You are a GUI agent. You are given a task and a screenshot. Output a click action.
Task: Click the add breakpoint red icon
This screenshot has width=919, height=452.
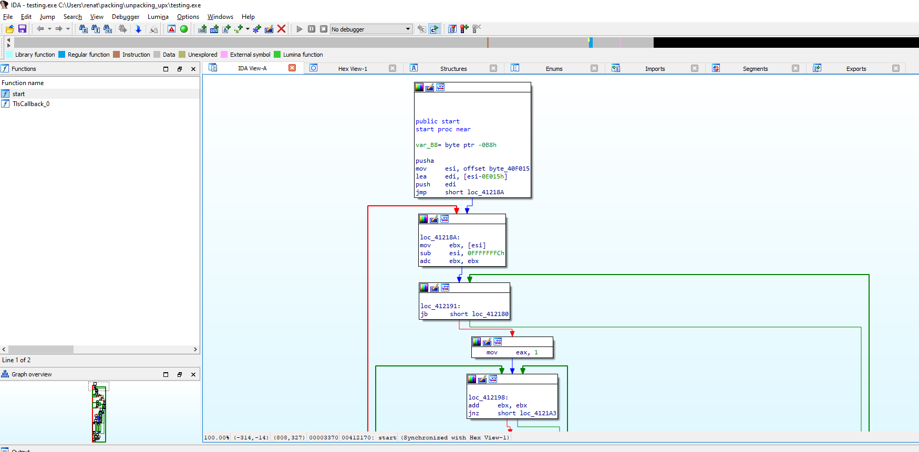click(464, 29)
